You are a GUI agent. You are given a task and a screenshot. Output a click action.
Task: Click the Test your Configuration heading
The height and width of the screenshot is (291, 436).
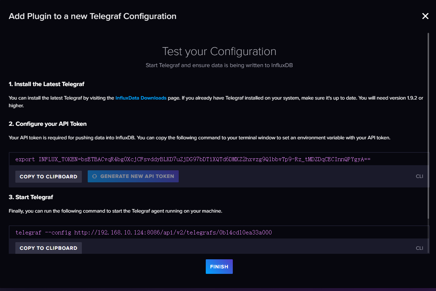pos(219,51)
